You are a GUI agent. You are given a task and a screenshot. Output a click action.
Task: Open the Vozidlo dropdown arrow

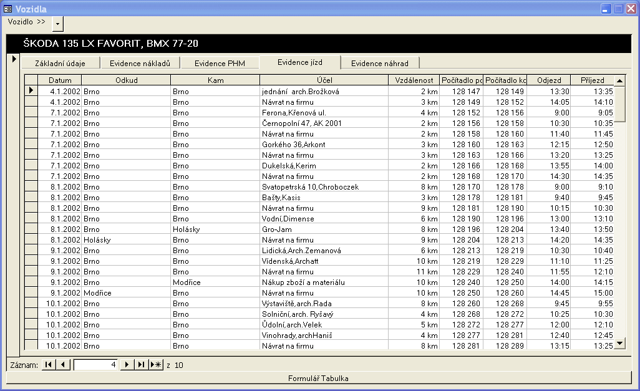57,23
